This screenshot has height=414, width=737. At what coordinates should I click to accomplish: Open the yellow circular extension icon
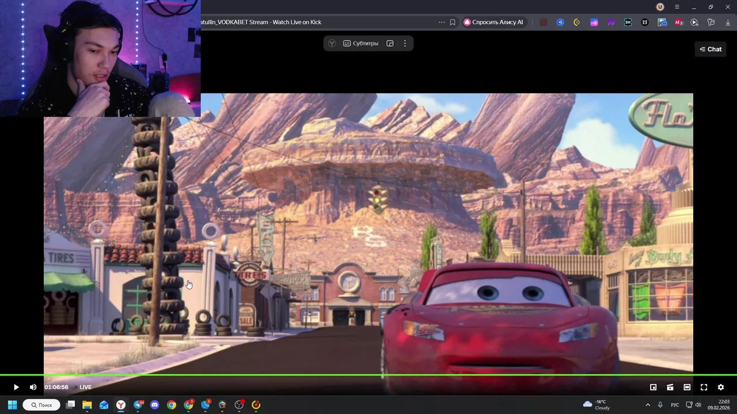(x=577, y=22)
